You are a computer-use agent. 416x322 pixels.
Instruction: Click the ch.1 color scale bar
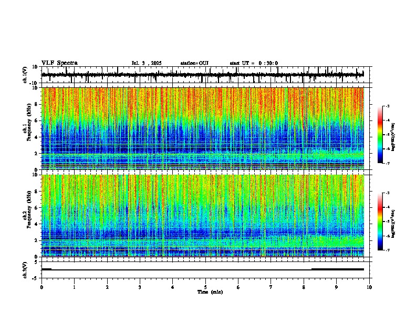click(380, 135)
